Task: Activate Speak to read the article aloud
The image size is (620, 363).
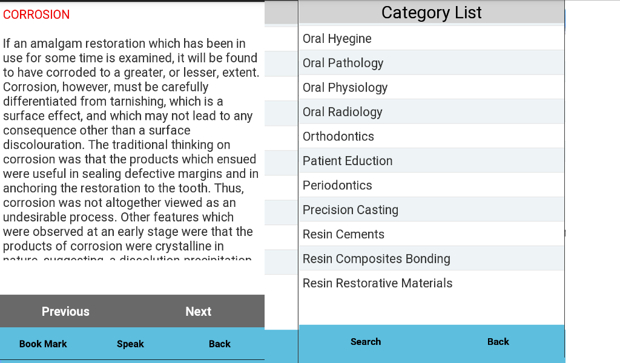Action: pyautogui.click(x=130, y=344)
